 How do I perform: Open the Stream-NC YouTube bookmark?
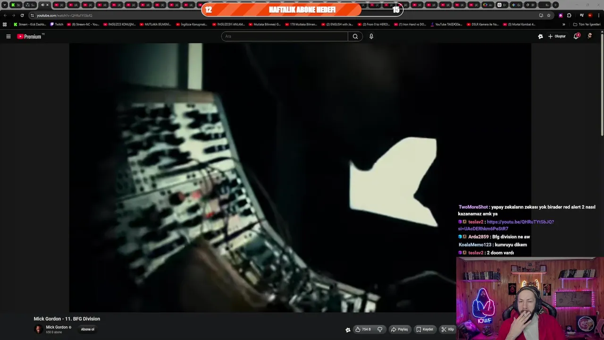tap(83, 24)
